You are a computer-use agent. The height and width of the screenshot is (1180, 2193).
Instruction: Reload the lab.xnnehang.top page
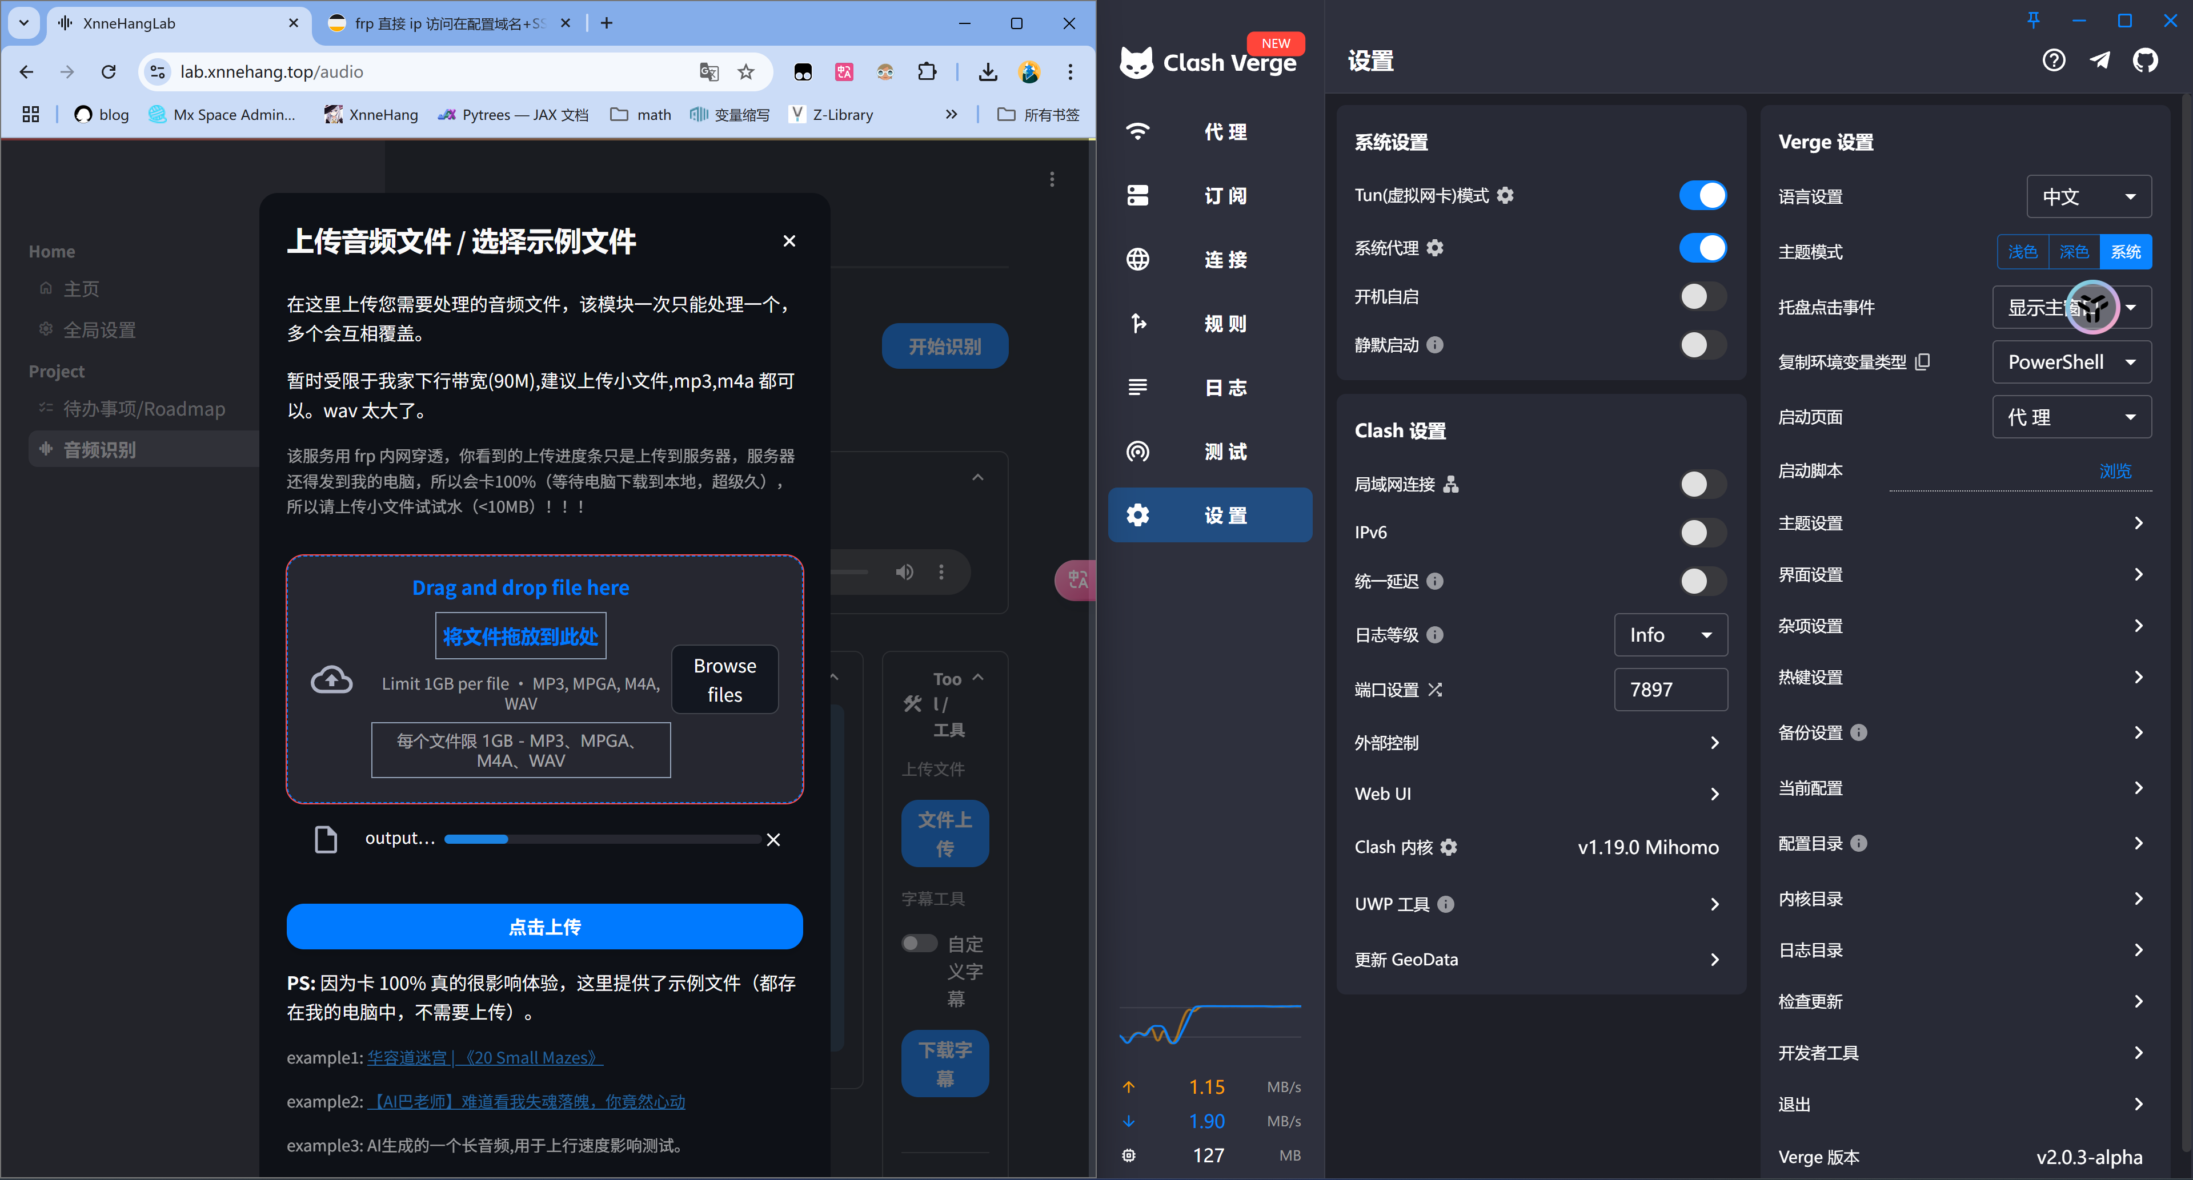[x=108, y=73]
